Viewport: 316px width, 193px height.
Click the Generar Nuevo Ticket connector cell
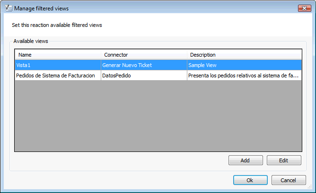[x=144, y=65]
